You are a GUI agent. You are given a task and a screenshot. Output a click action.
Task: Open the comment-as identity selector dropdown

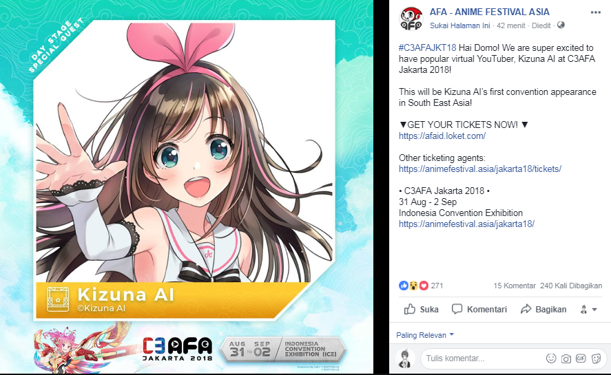589,310
